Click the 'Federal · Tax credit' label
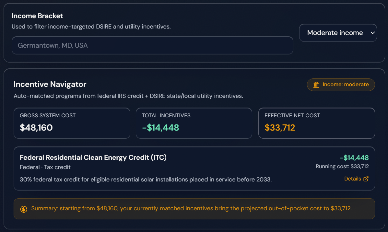 (x=45, y=167)
